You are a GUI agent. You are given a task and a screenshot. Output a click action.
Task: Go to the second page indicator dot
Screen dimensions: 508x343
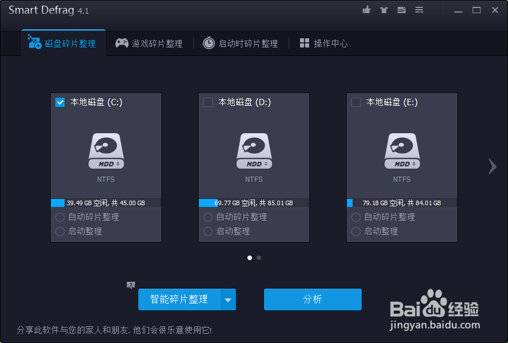tap(259, 258)
